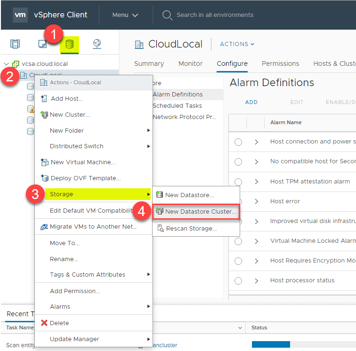Screen dimensions: 356x351
Task: Click the Alarm Name column header
Action: [286, 122]
